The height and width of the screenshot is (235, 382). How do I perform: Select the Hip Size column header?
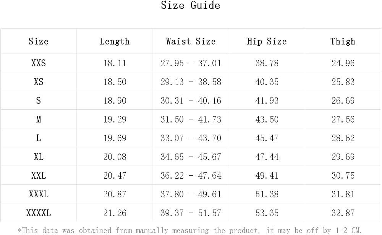pos(267,42)
